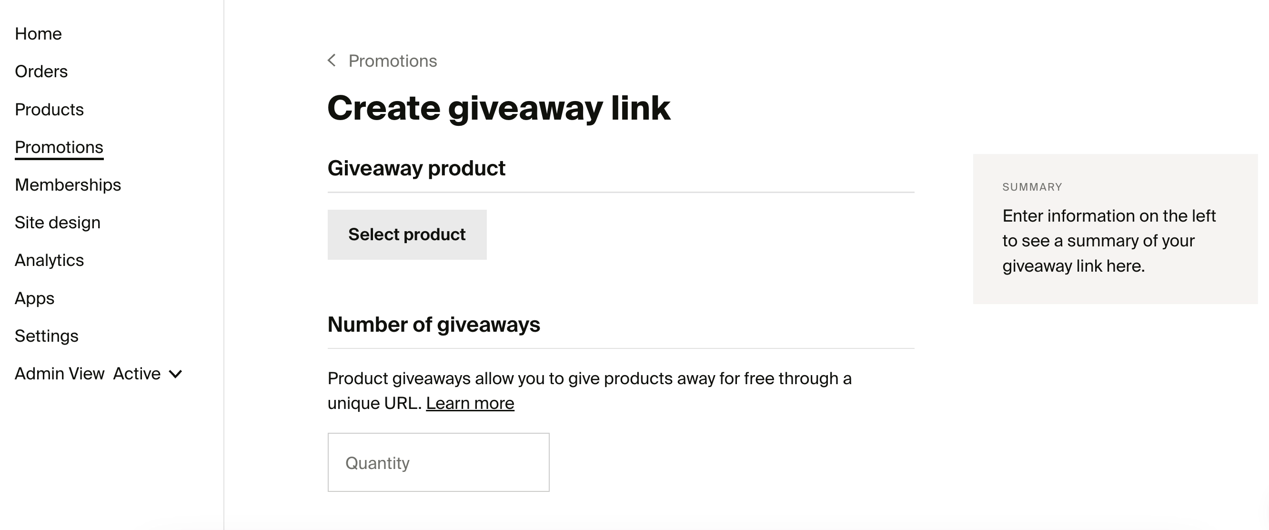Image resolution: width=1269 pixels, height=530 pixels.
Task: Click the Admin View label
Action: [60, 374]
